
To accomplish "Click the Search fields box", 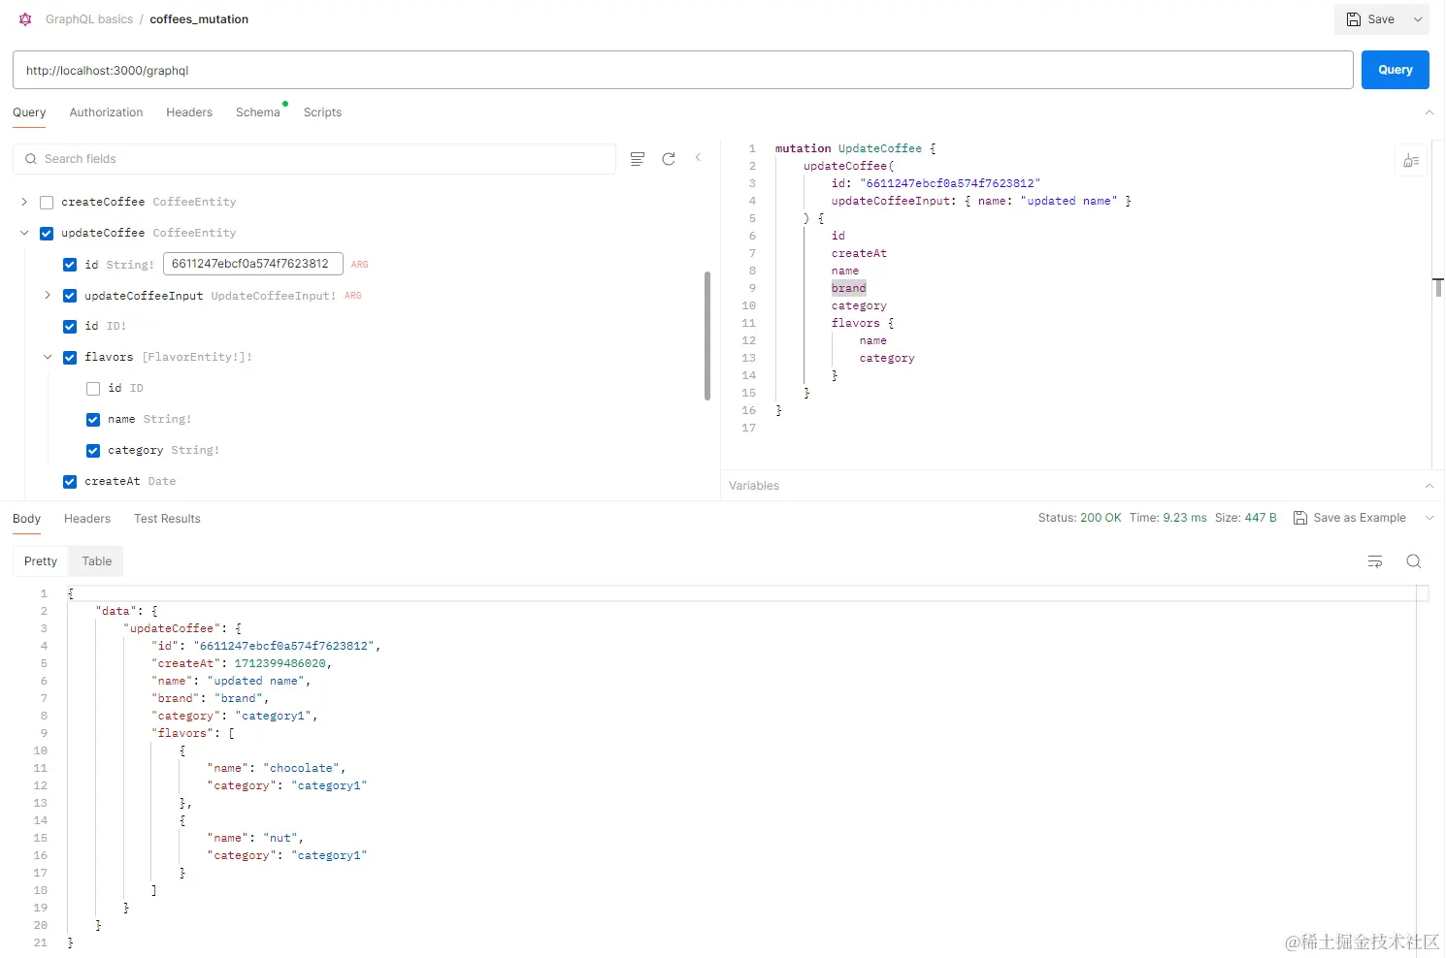I will 314,159.
